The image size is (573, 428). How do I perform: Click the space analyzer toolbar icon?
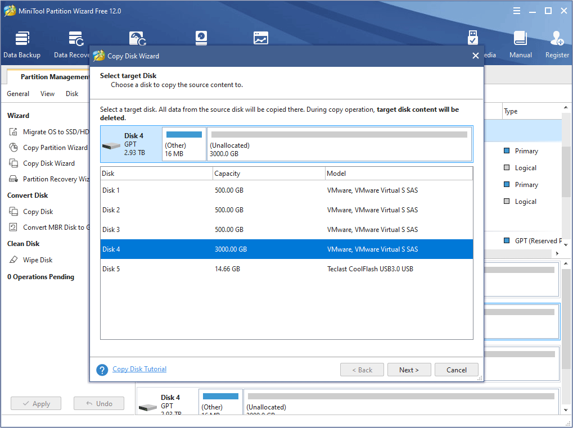[260, 38]
